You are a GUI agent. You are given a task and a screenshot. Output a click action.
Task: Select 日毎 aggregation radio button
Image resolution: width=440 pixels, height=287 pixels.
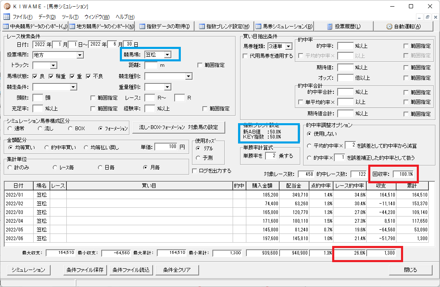100,168
